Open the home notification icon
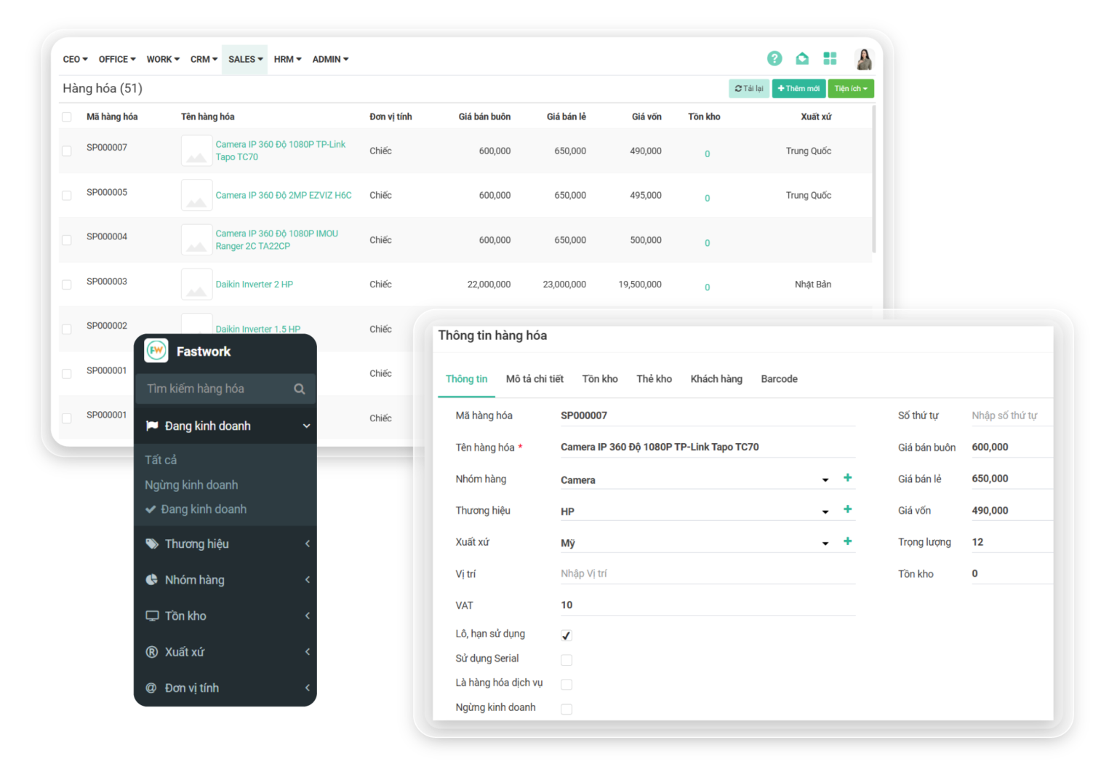The width and height of the screenshot is (1117, 764). [802, 58]
